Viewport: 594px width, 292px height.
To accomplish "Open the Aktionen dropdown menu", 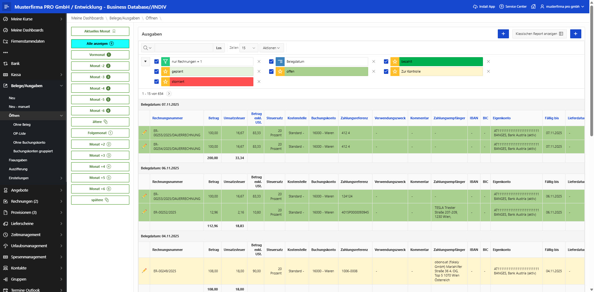I will click(x=271, y=48).
